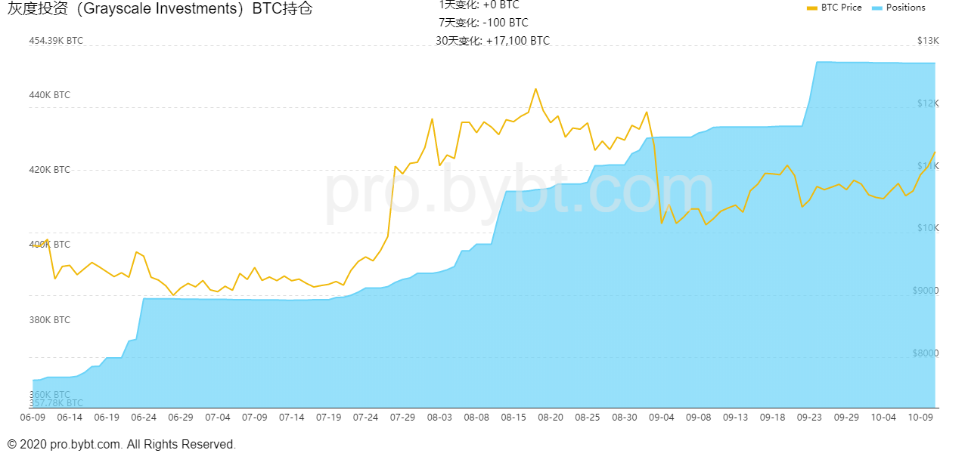Click the 400K BTC axis label
968x453 pixels.
(50, 245)
